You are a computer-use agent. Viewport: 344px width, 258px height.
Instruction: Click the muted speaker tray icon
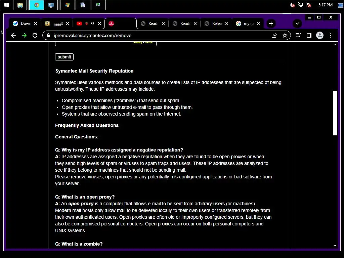coord(292,5)
